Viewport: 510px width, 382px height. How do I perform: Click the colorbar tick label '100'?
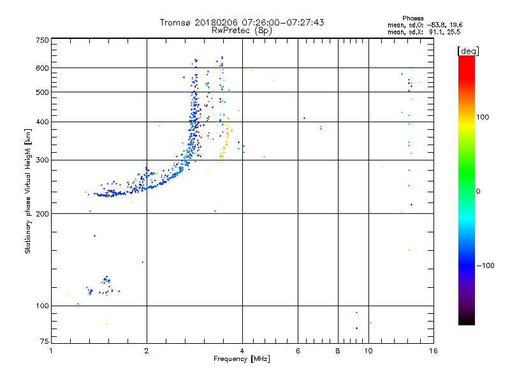(483, 117)
